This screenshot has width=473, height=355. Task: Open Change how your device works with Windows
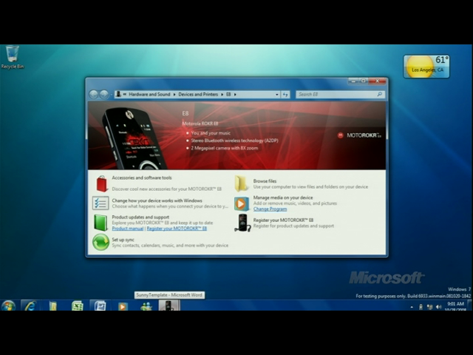click(x=157, y=200)
